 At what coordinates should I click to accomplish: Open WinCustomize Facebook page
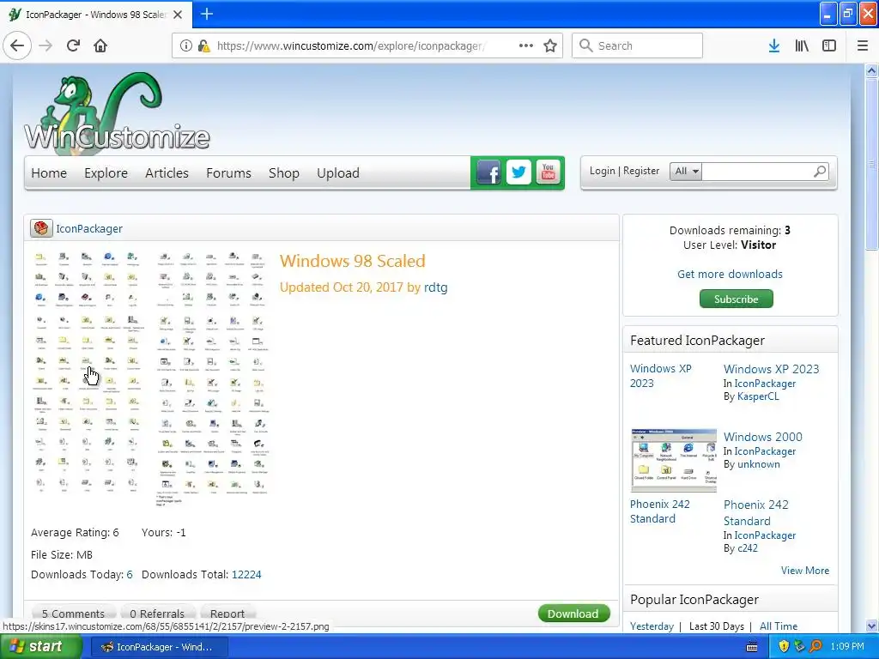(x=488, y=172)
